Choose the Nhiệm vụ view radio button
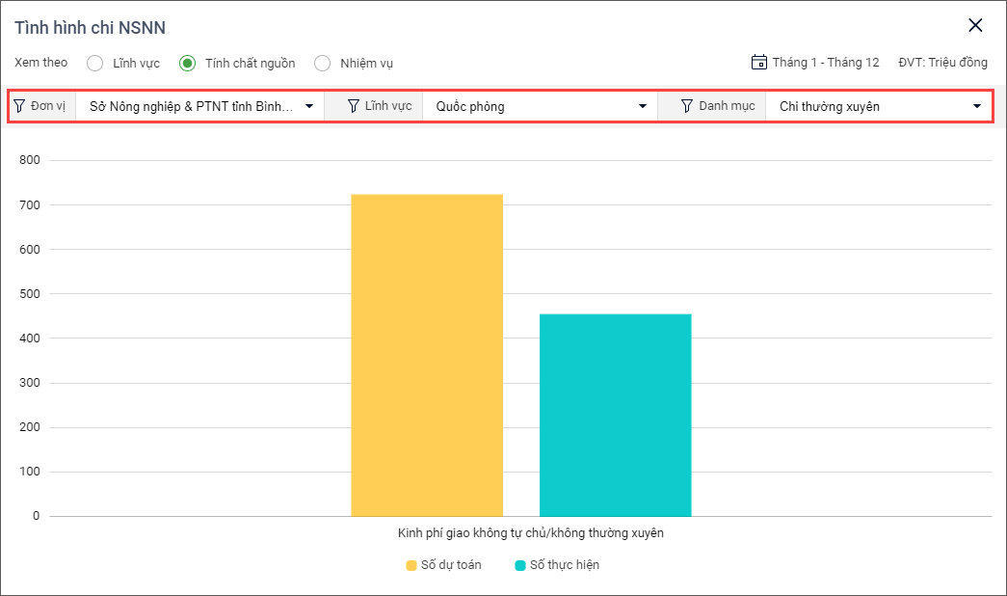1007x596 pixels. pyautogui.click(x=323, y=64)
